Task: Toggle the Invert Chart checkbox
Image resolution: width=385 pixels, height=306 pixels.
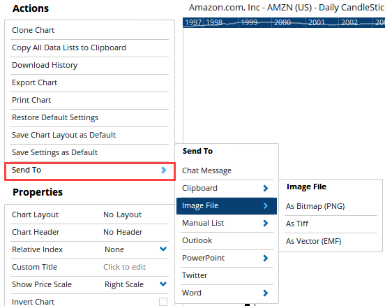Action: coord(163,302)
